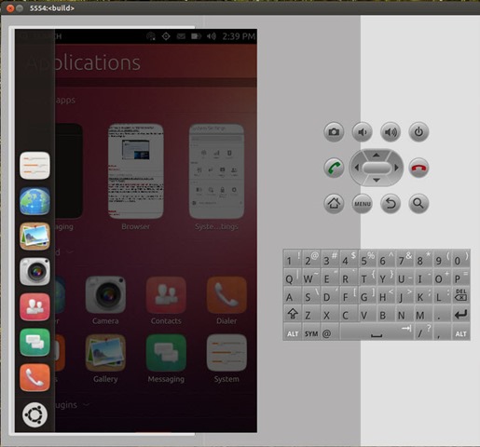Click the battery indicator in status bar
The image size is (480, 447).
[x=196, y=36]
